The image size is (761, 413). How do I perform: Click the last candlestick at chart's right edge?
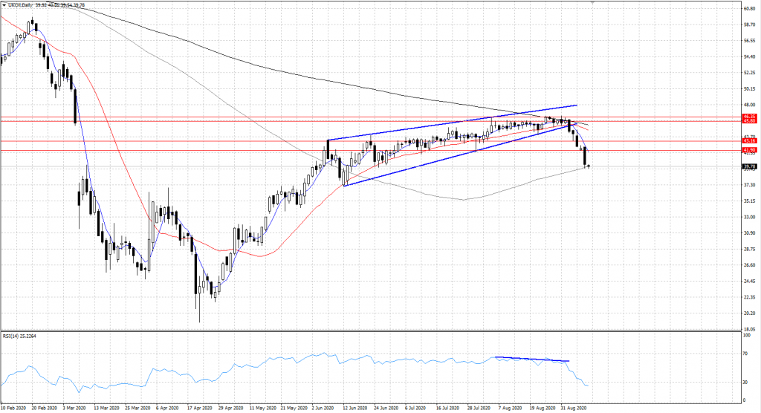coord(588,166)
